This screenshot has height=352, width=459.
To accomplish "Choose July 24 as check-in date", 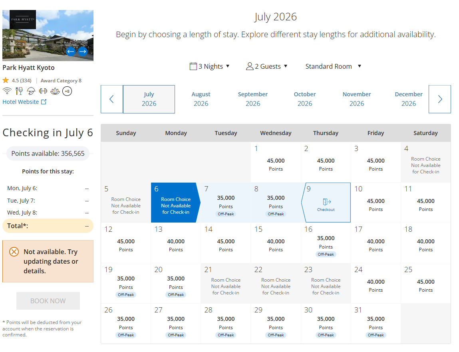I will pyautogui.click(x=376, y=283).
